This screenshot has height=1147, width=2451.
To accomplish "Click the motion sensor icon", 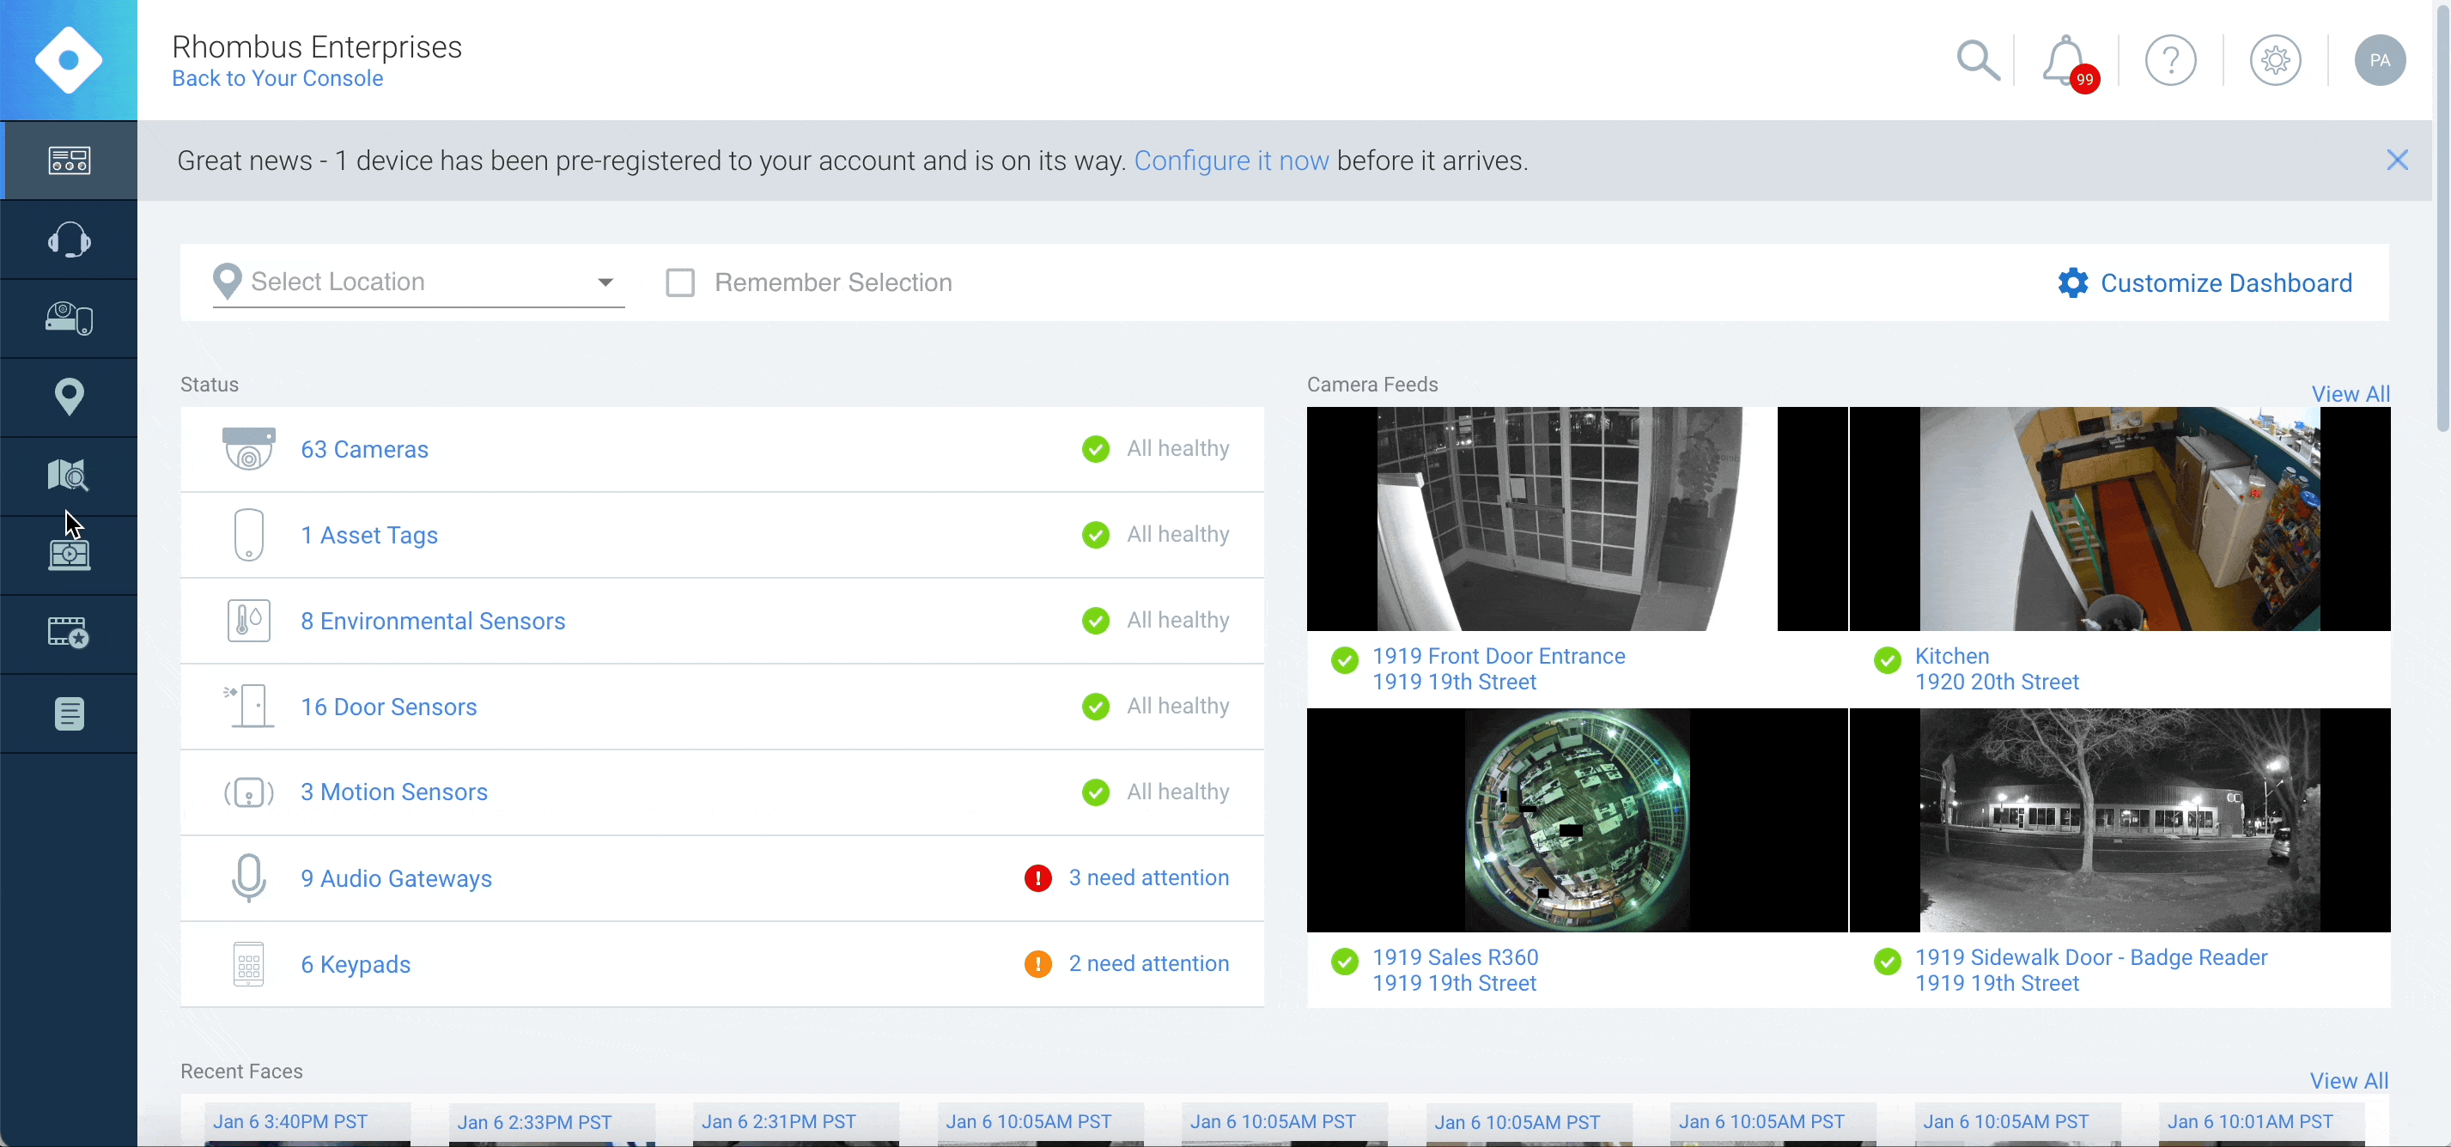I will pos(248,792).
